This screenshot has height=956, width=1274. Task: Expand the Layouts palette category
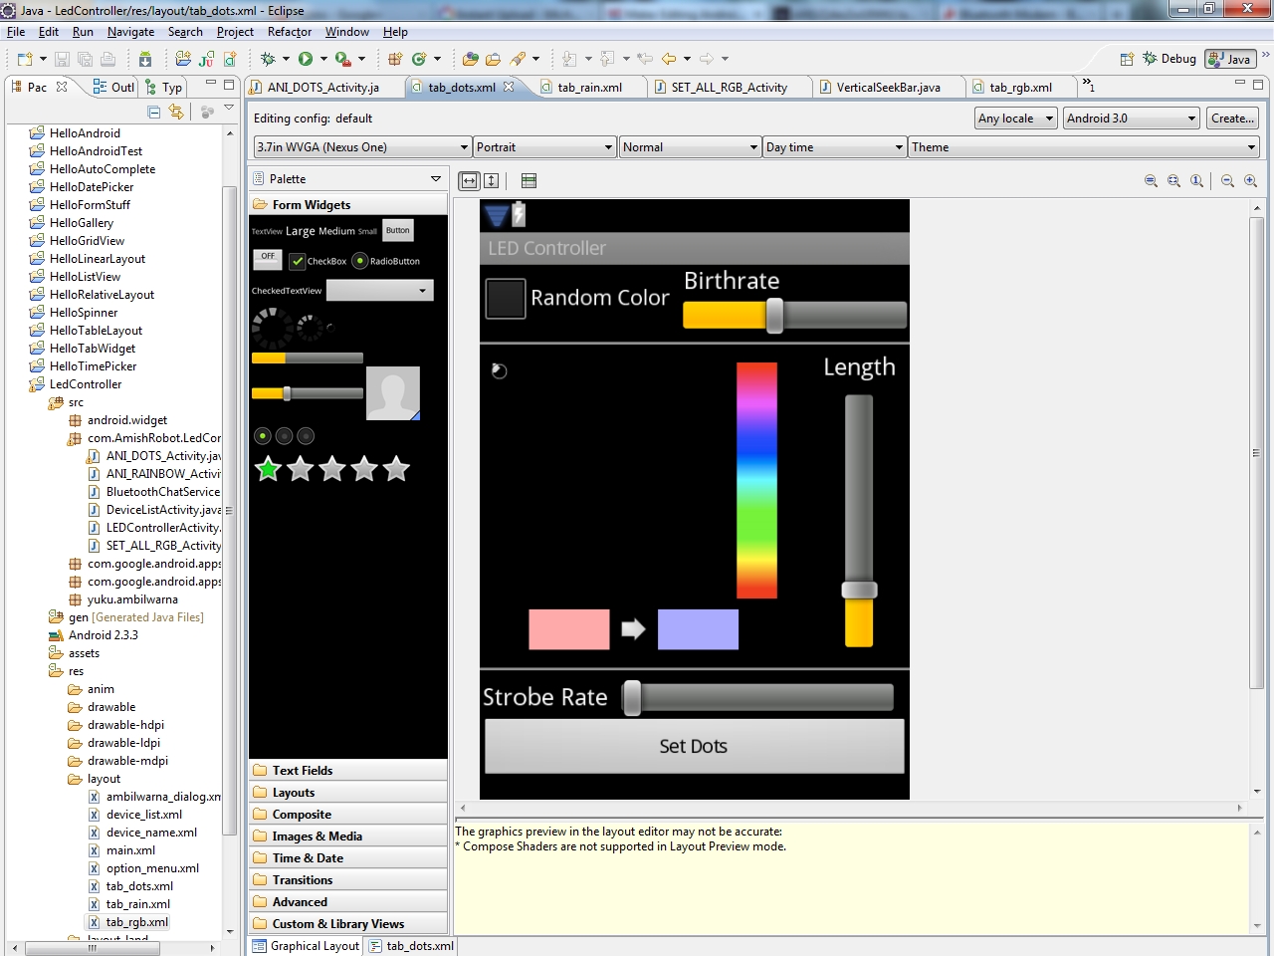click(347, 793)
